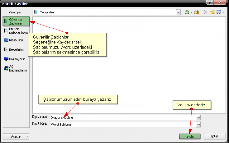
Task: Create a new folder
Action: click(x=212, y=13)
